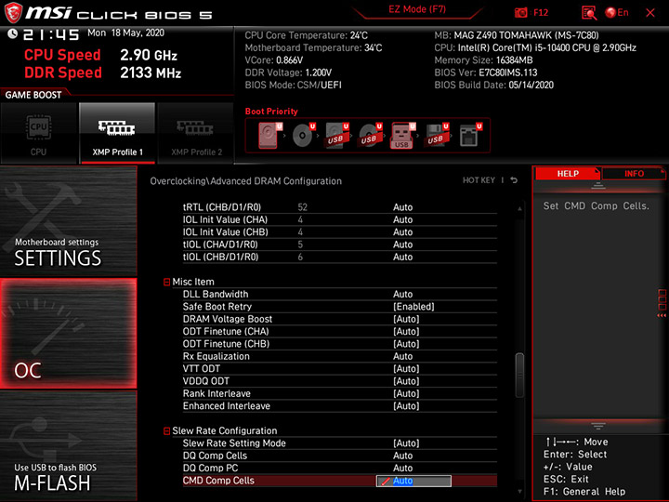Select the DQ Comp PC Auto value
The width and height of the screenshot is (669, 502).
[x=402, y=468]
